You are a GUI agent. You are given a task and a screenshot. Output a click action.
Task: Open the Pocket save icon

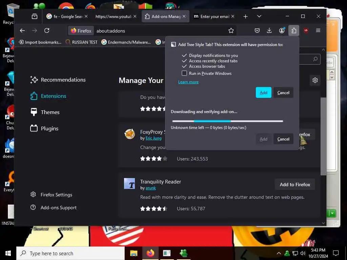tap(257, 30)
